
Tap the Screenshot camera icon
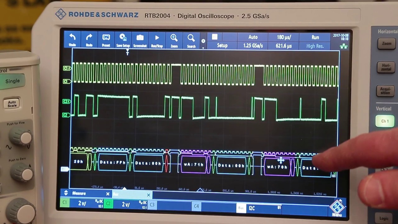[x=140, y=38]
